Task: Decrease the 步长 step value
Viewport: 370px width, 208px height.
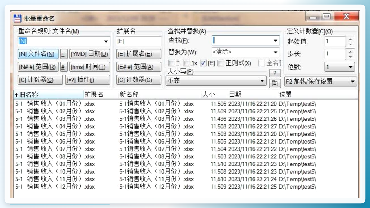Action: click(x=350, y=56)
